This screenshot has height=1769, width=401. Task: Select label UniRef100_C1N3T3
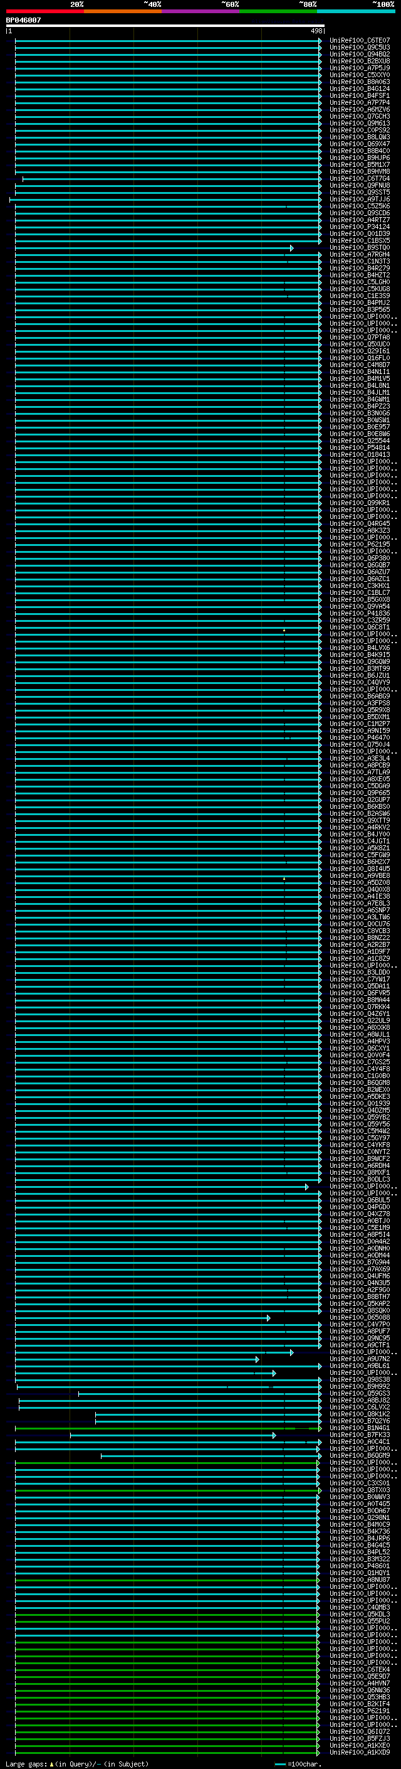click(359, 261)
